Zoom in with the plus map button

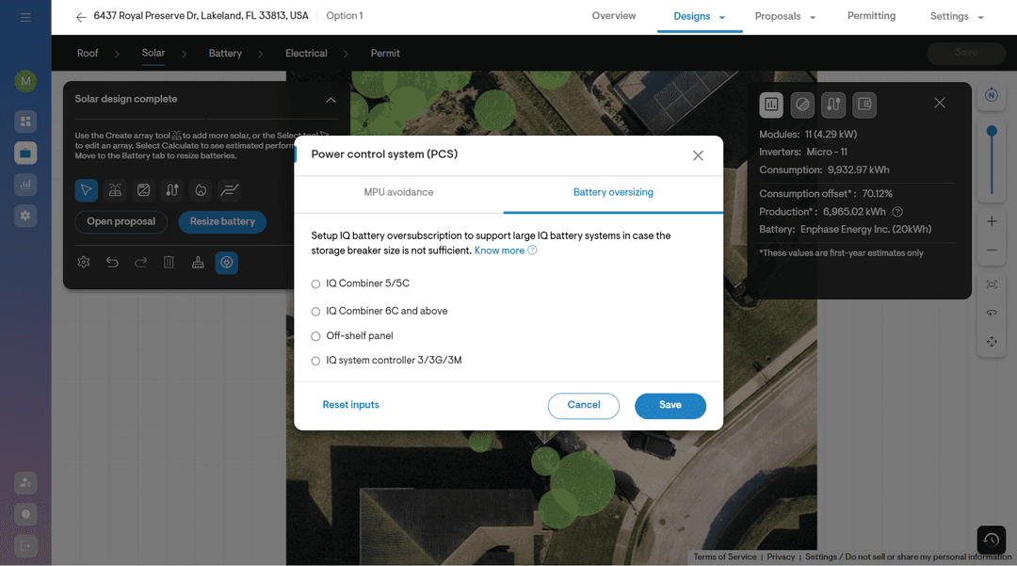992,221
